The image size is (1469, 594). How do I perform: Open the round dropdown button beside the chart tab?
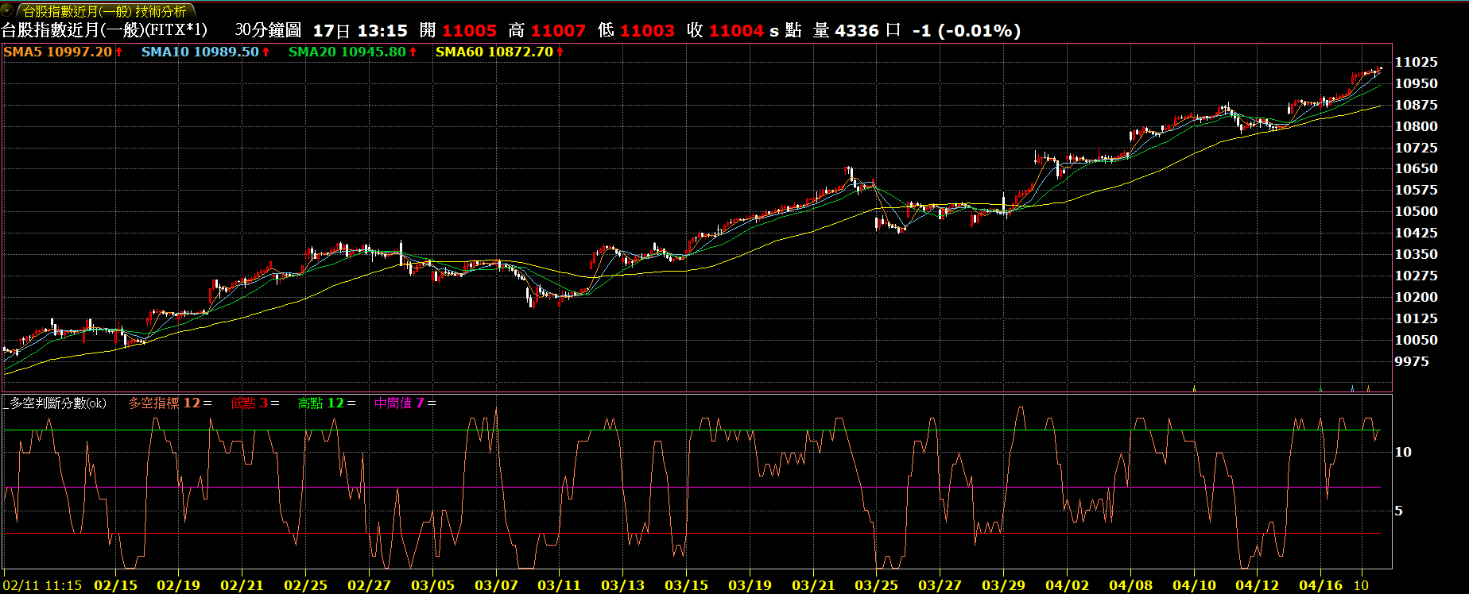[7, 11]
